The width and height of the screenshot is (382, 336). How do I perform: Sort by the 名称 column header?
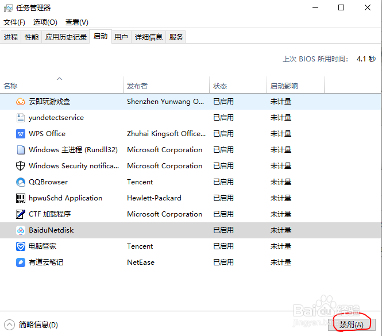tap(61, 85)
